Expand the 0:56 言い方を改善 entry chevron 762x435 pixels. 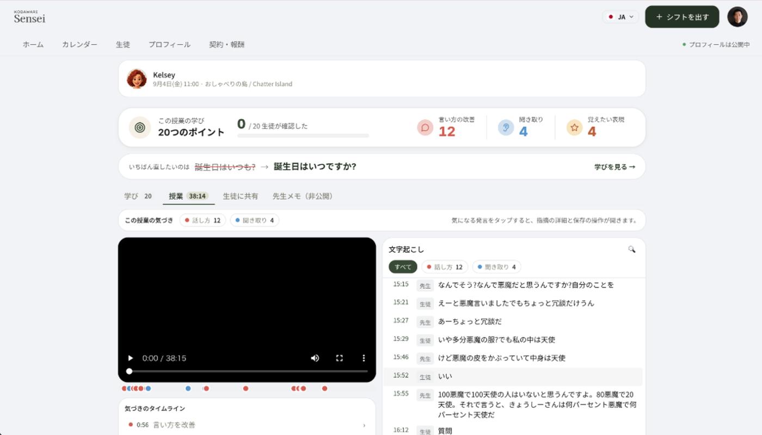click(x=364, y=425)
